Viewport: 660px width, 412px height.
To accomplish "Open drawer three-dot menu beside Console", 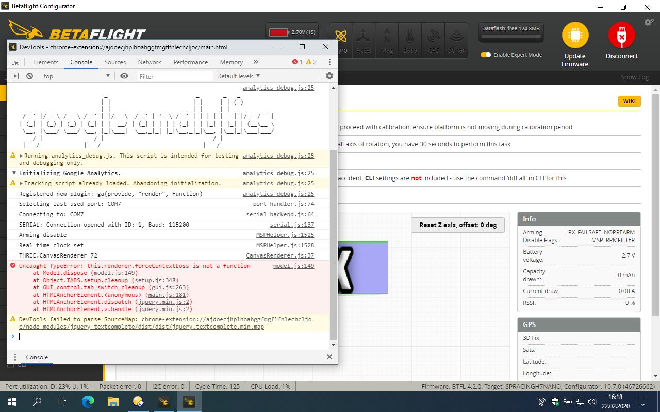I will (x=15, y=357).
